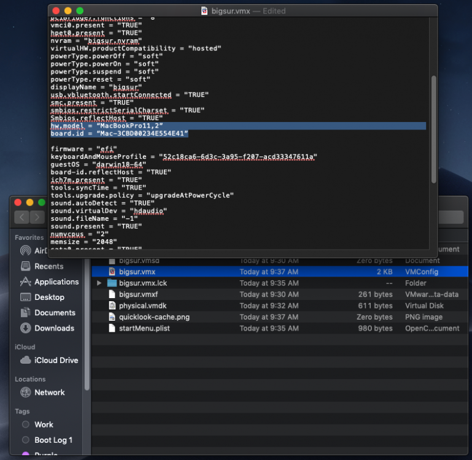Click the text editor vertical scrollbar
This screenshot has width=472, height=460.
click(433, 129)
